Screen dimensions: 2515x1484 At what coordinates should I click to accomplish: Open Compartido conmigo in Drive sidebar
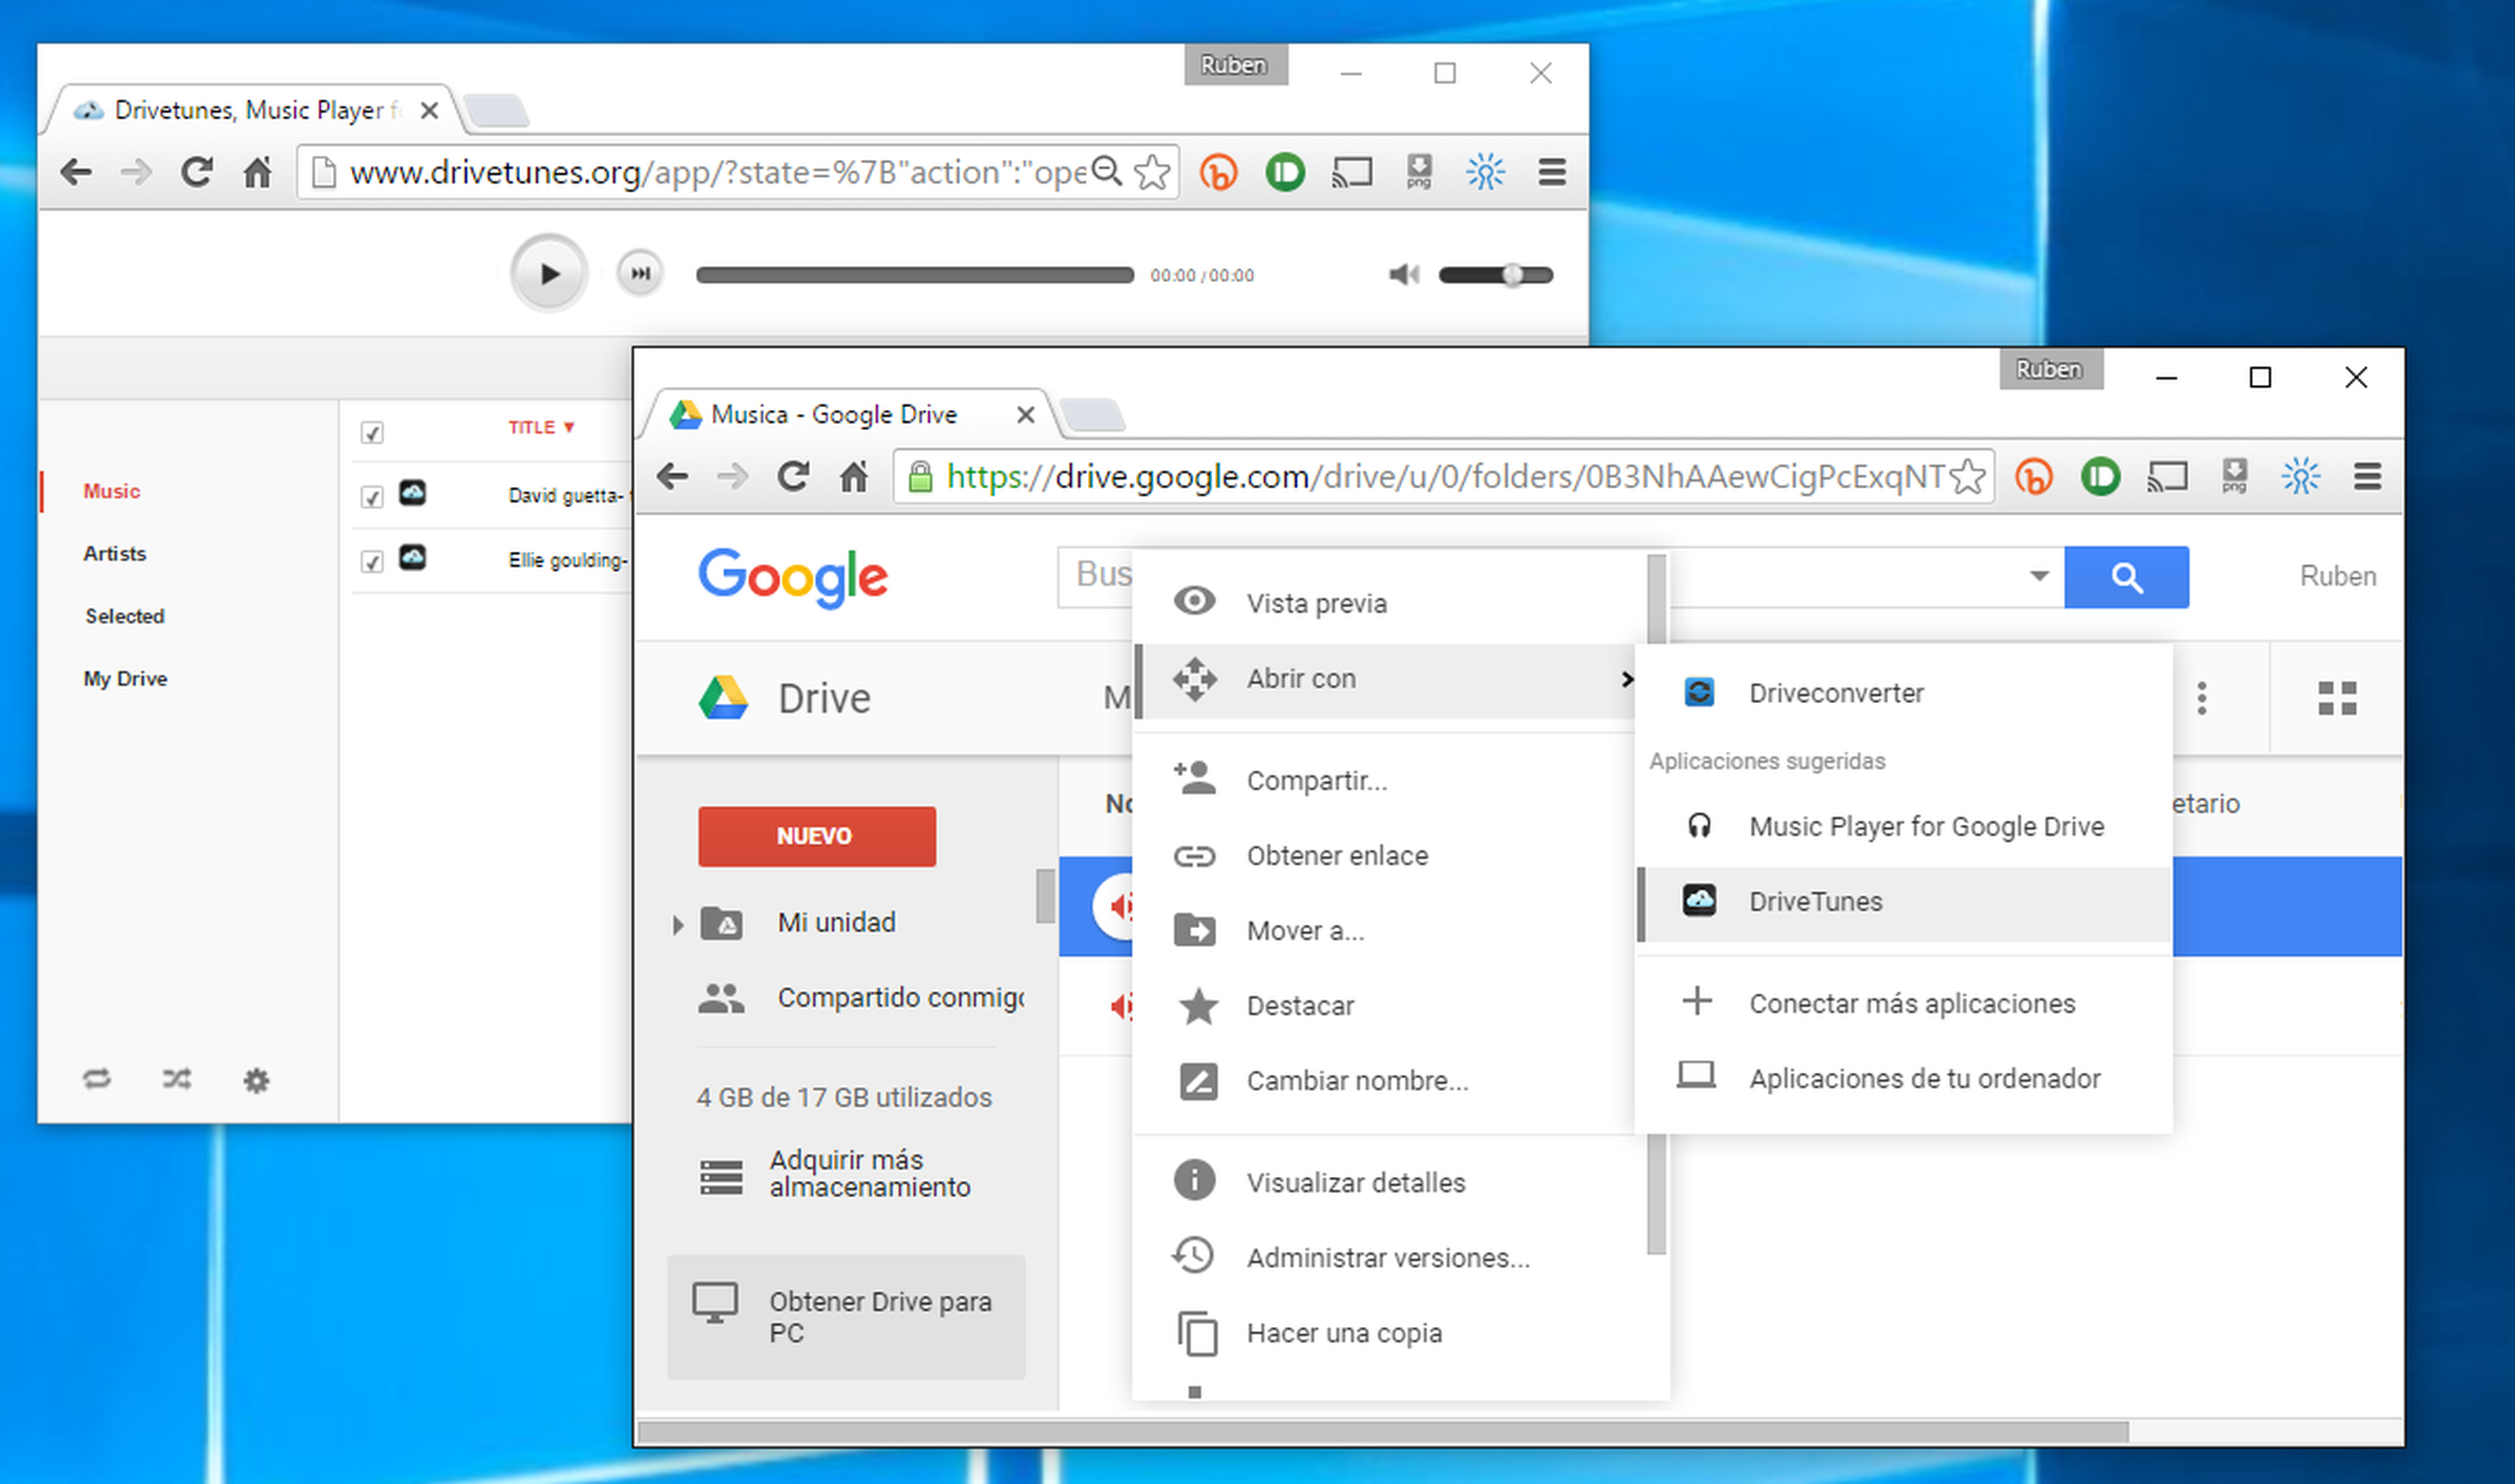(861, 998)
